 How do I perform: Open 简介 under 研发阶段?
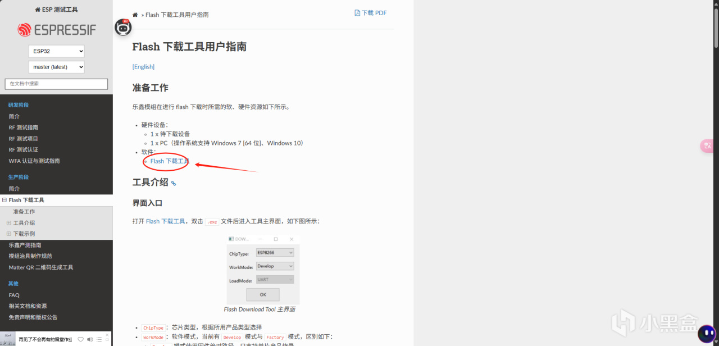click(x=14, y=116)
